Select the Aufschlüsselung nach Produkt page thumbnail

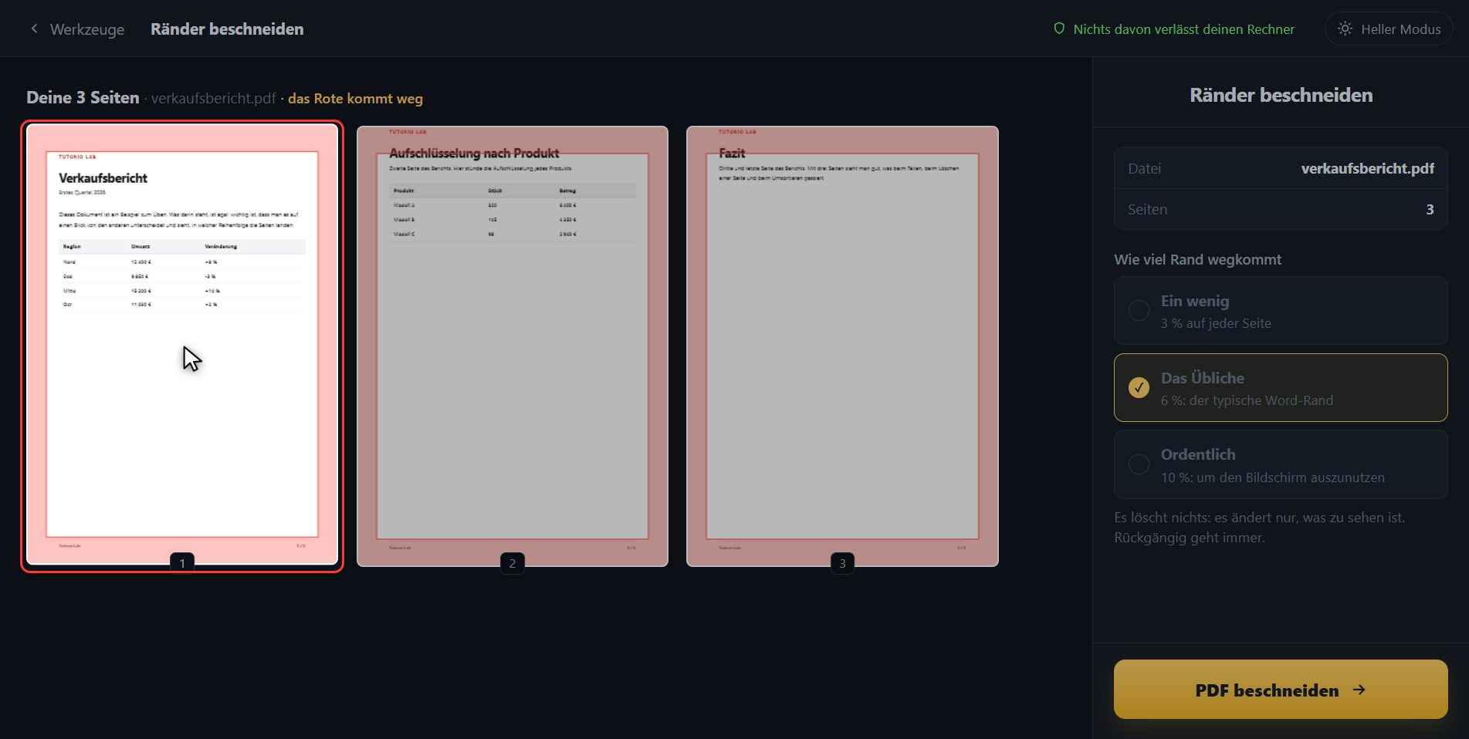point(513,346)
